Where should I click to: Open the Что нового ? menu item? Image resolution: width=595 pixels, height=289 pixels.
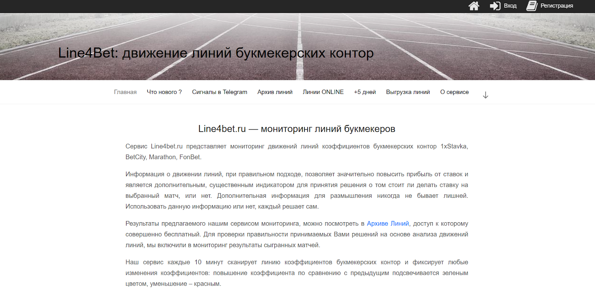pos(164,92)
